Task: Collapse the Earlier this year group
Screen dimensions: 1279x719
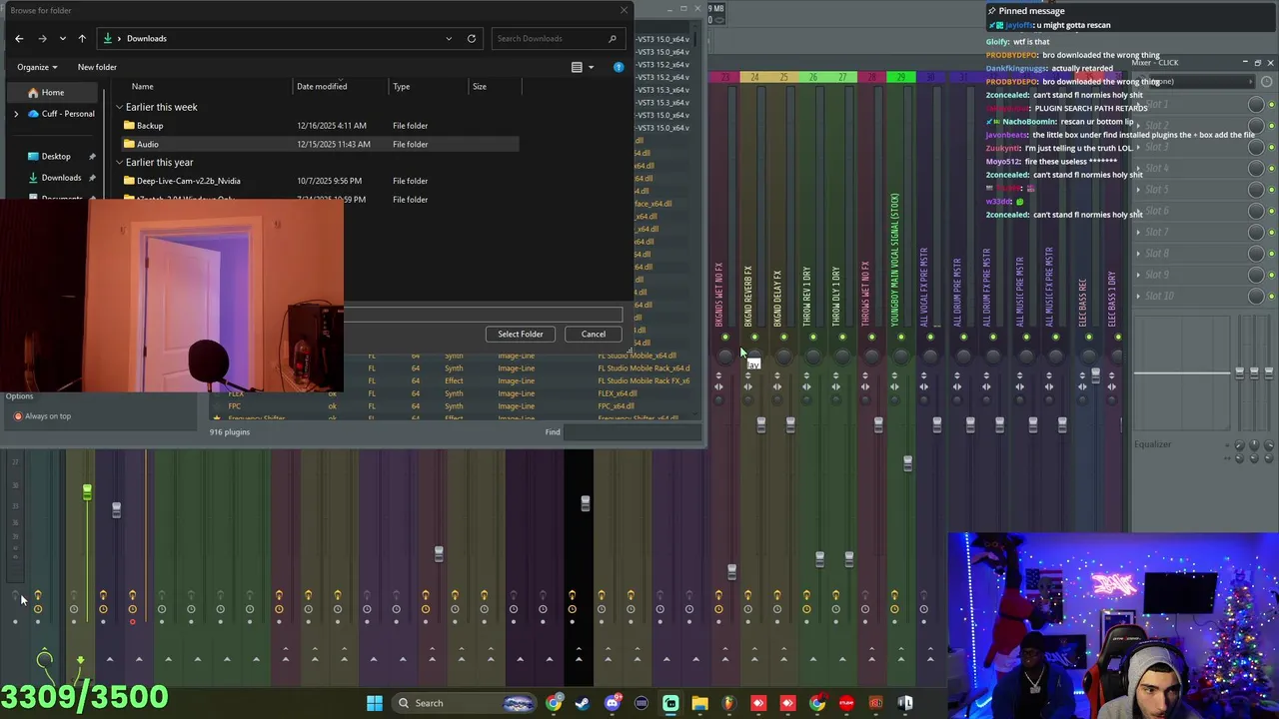Action: [x=119, y=162]
